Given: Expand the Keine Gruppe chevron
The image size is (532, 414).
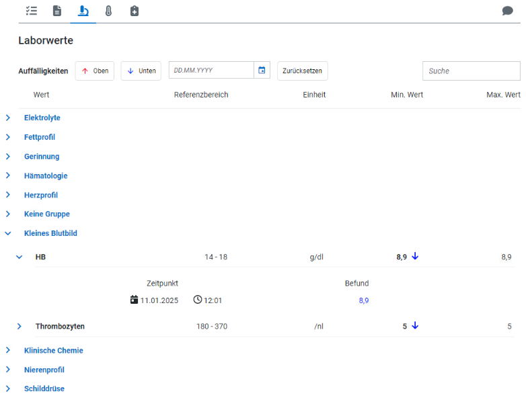Looking at the screenshot, I should point(8,214).
